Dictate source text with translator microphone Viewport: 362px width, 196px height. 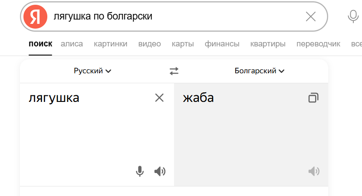pos(140,172)
